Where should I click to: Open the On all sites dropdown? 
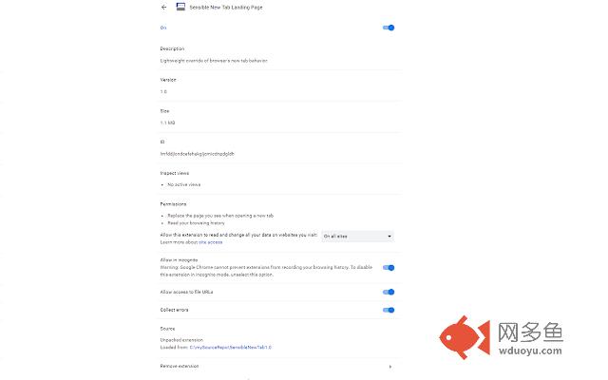tap(357, 237)
